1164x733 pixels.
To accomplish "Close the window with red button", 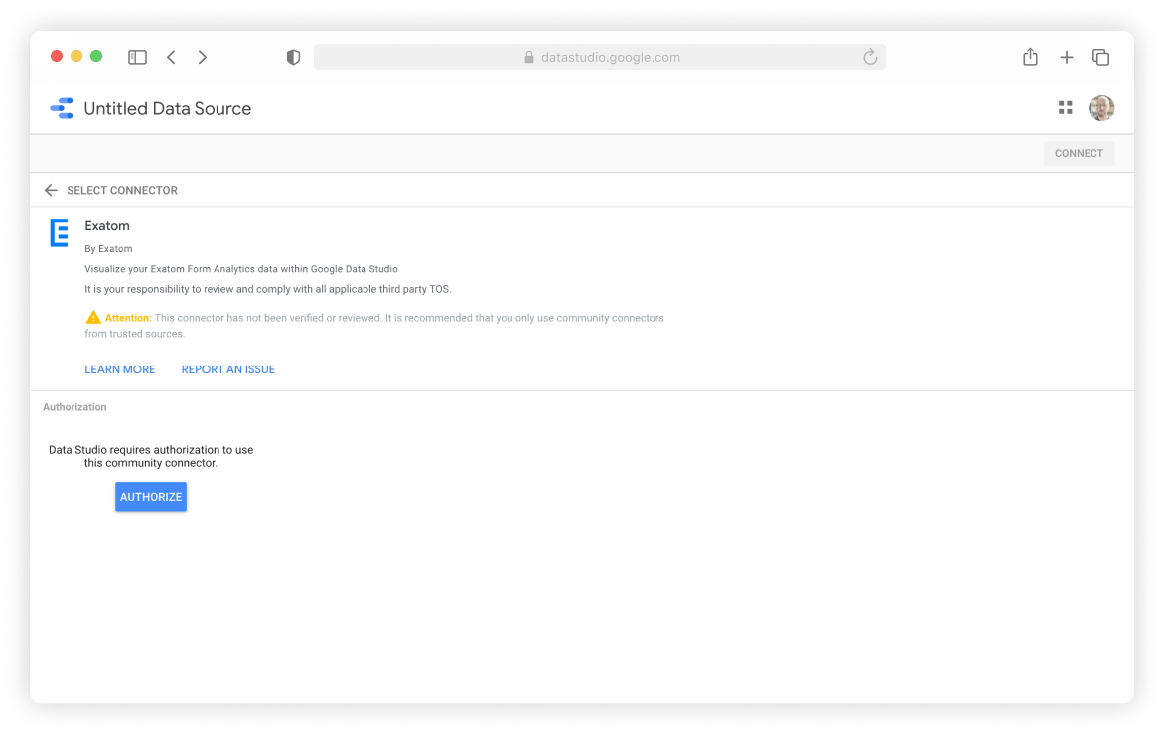I will [57, 56].
